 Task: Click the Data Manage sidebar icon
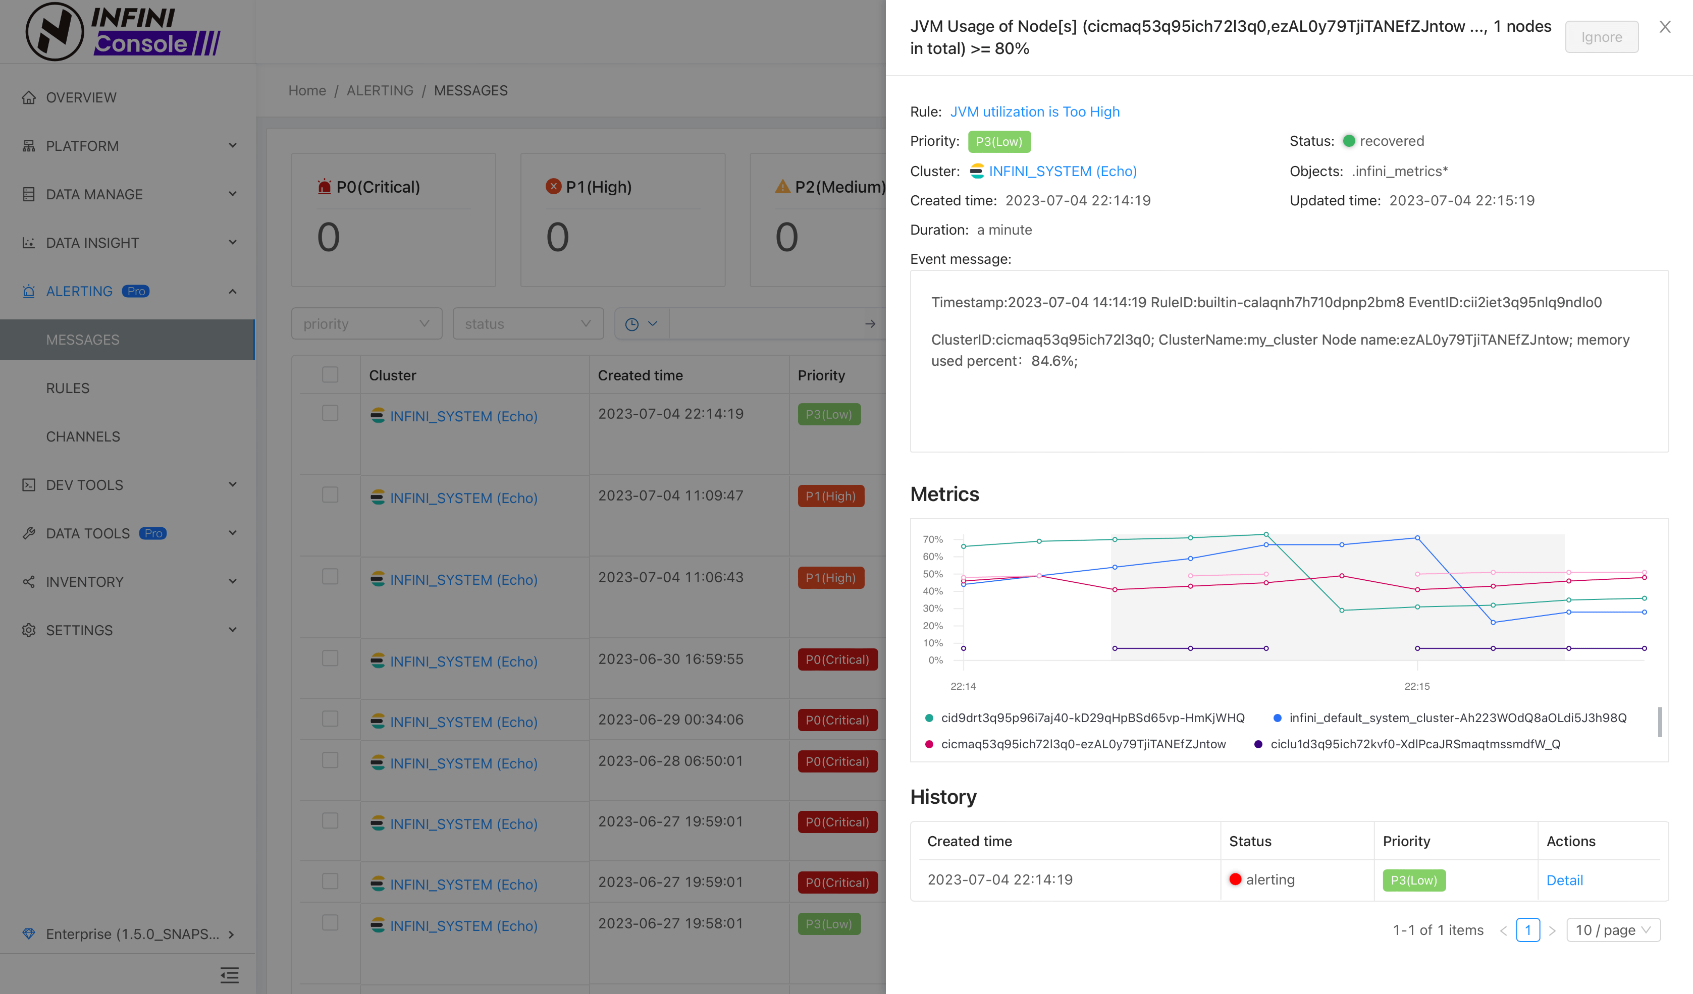pos(28,194)
